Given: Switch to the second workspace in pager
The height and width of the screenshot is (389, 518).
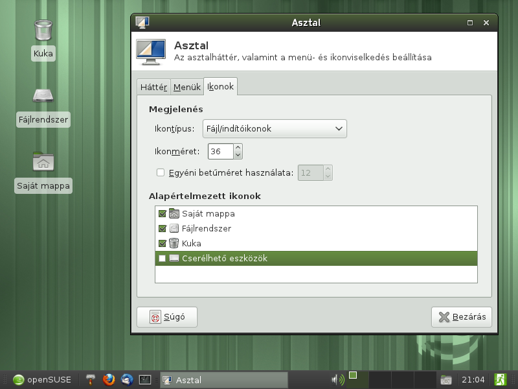Looking at the screenshot, I should click(380, 379).
